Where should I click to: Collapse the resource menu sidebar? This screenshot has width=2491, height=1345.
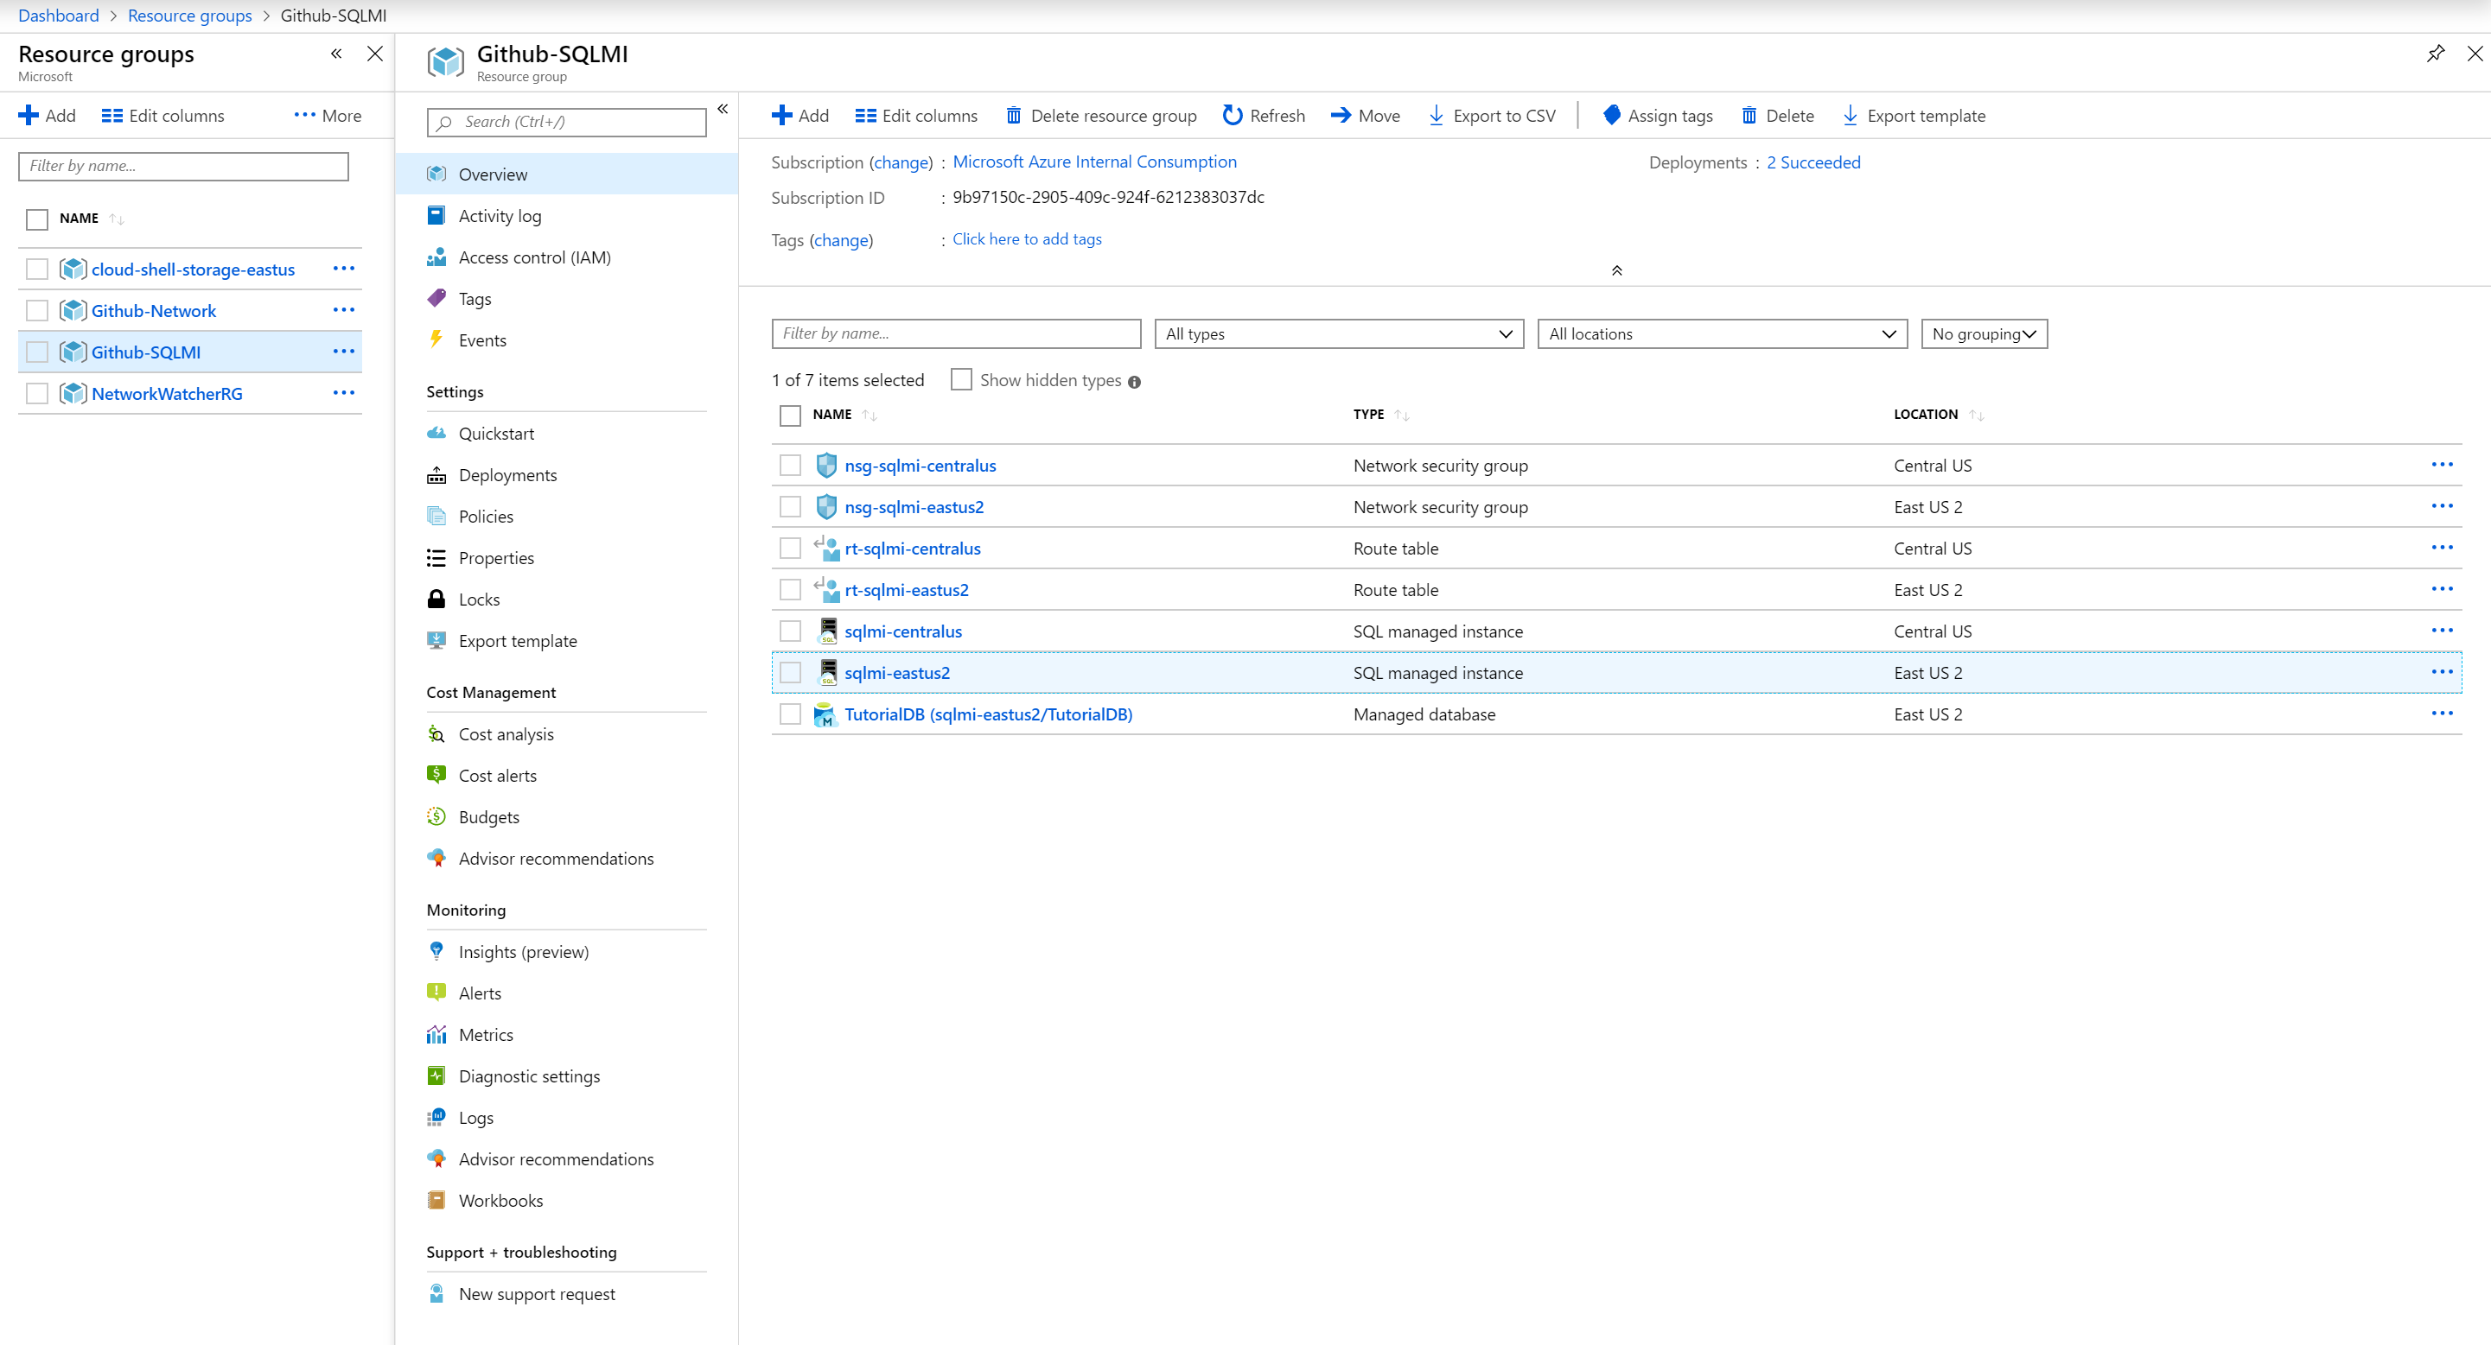point(723,108)
